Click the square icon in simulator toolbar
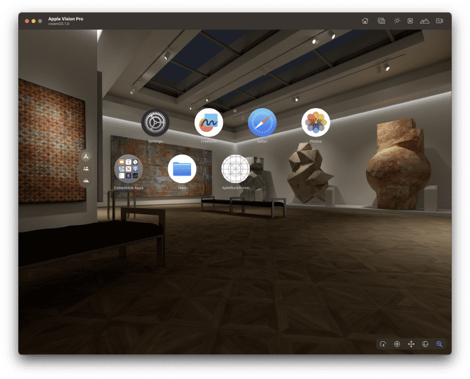The height and width of the screenshot is (379, 470). 410,21
